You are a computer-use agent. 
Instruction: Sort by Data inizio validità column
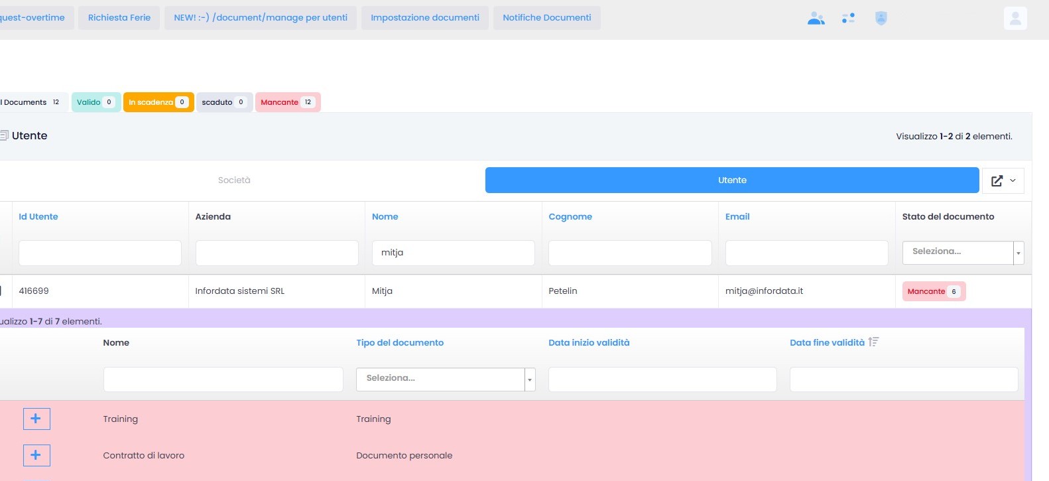589,343
